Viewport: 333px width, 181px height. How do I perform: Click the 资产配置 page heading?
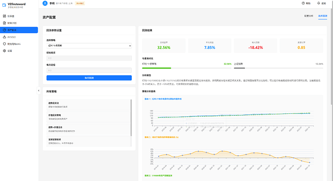49,17
